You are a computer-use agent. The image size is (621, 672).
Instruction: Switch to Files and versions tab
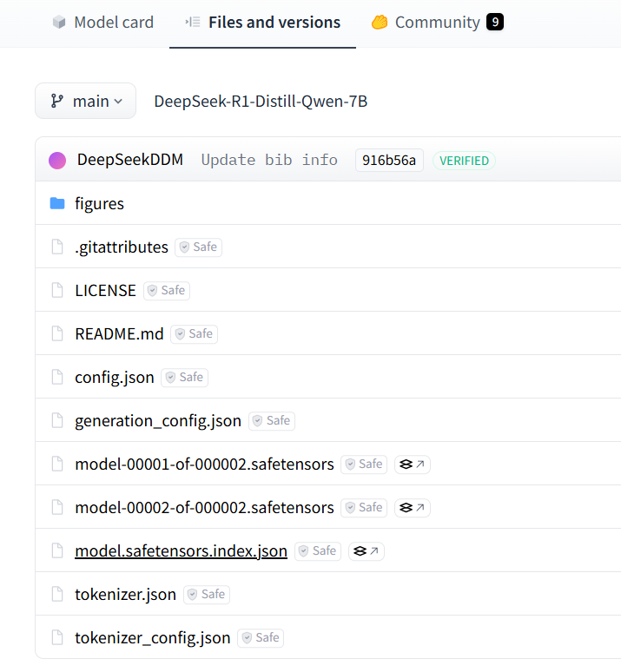point(262,23)
